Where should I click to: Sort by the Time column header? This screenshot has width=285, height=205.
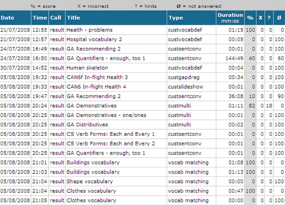click(x=40, y=18)
